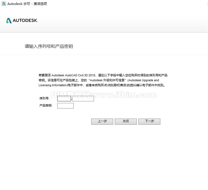Click the 关闭 button

(126, 121)
